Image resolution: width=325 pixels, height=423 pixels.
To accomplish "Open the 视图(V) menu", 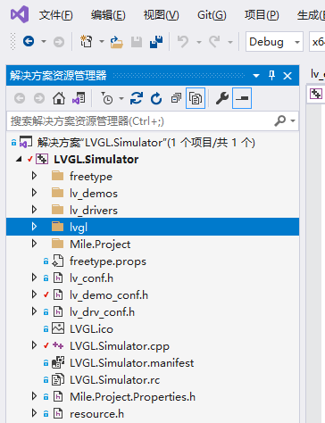I will click(x=161, y=15).
